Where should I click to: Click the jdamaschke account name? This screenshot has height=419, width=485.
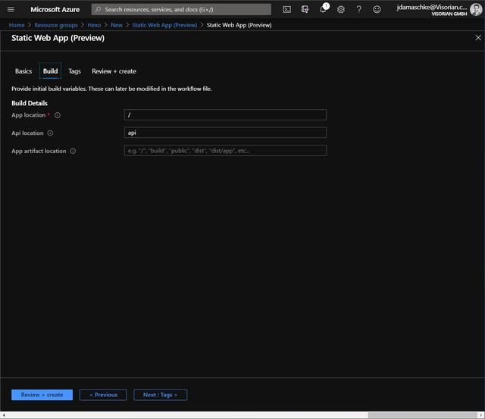432,7
